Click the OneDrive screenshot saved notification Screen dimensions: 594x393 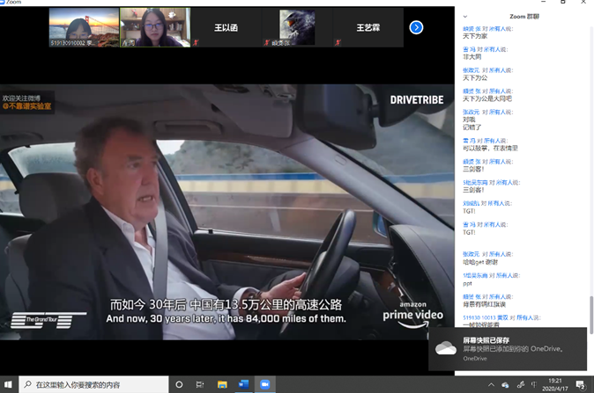[508, 349]
